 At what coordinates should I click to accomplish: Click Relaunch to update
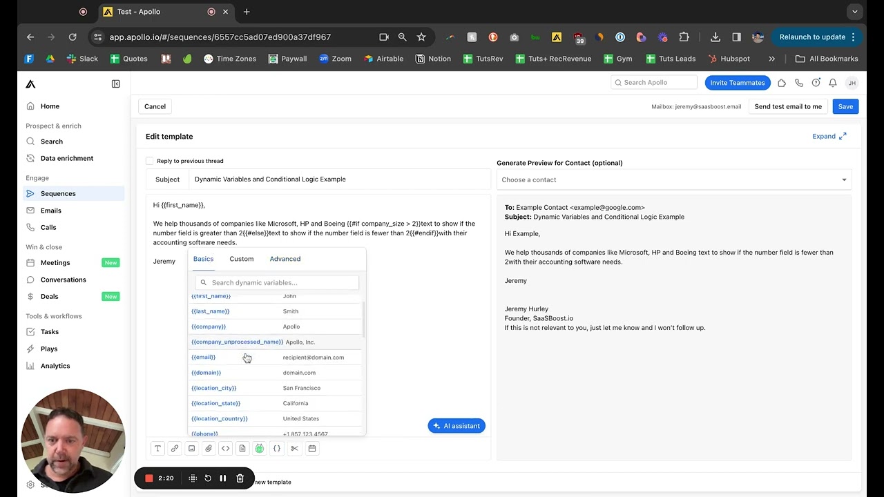coord(817,37)
